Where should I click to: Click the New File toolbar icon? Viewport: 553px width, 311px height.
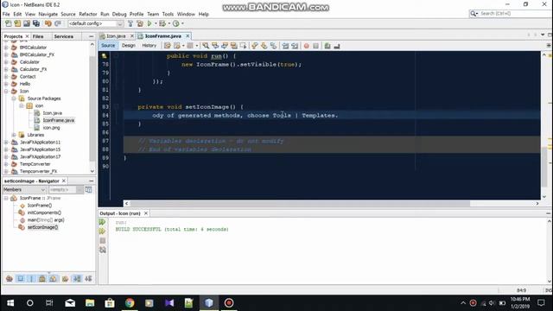pos(8,23)
